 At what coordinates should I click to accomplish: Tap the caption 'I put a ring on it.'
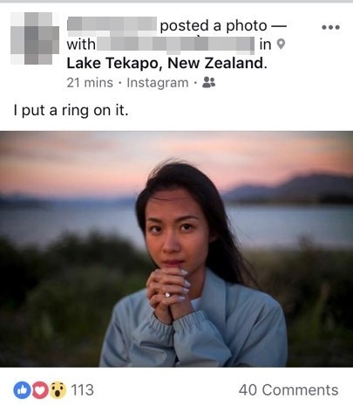[71, 111]
